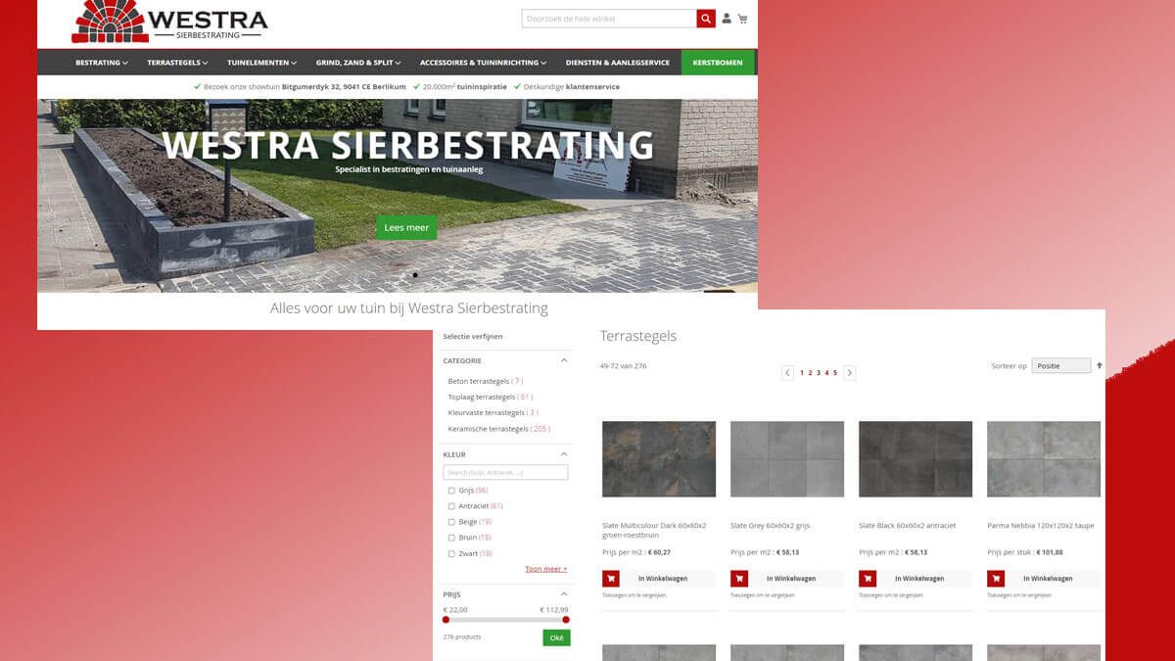Image resolution: width=1175 pixels, height=661 pixels.
Task: Check the Beige colour filter
Action: click(x=451, y=522)
